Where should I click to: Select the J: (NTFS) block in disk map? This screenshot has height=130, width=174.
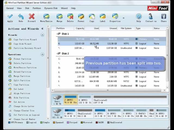coord(71,99)
